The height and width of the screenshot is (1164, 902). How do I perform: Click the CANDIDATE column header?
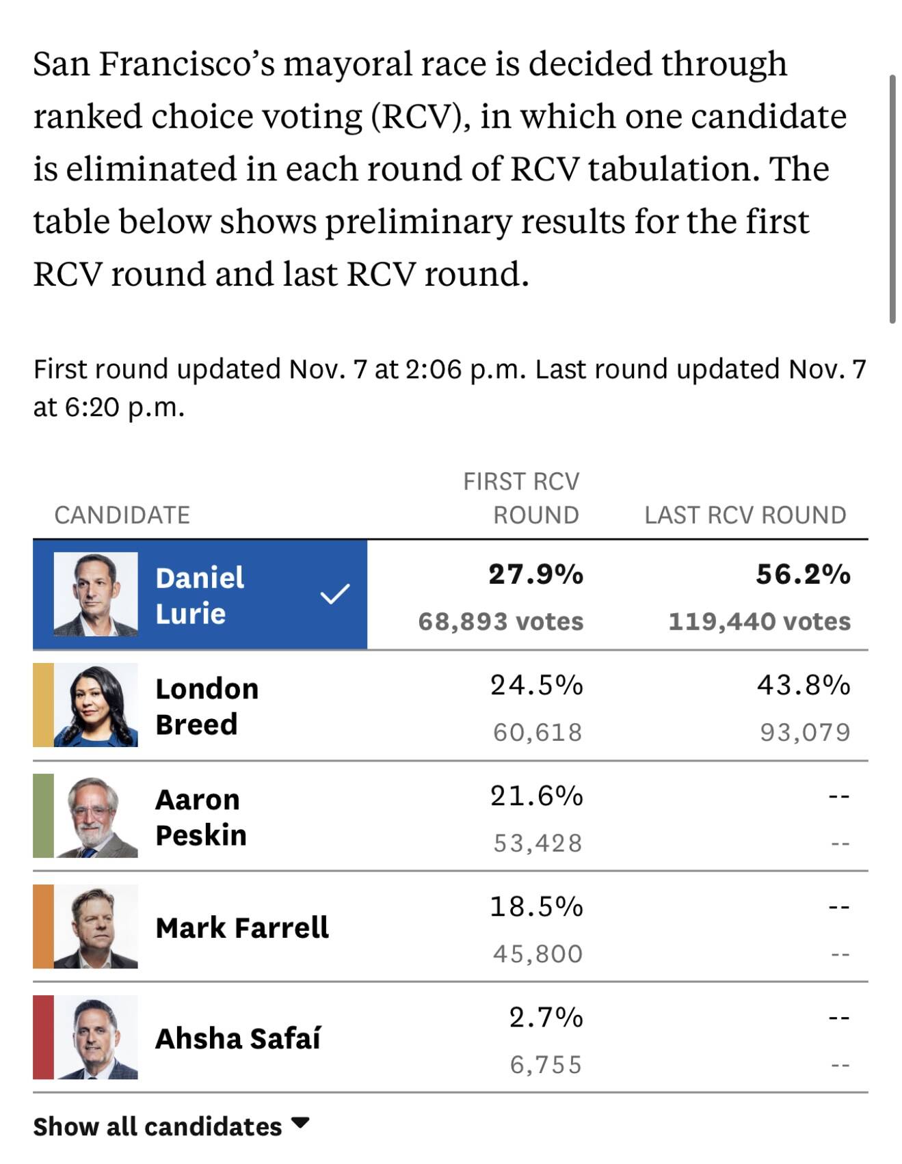[x=122, y=515]
